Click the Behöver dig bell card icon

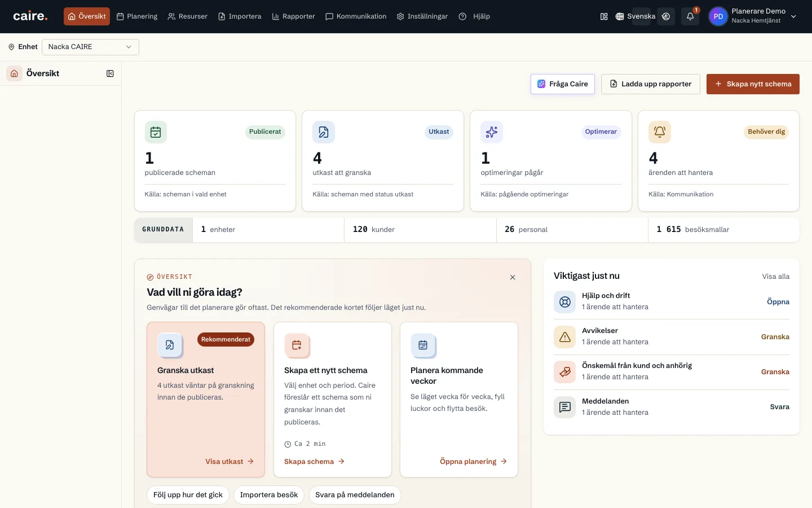pos(659,132)
